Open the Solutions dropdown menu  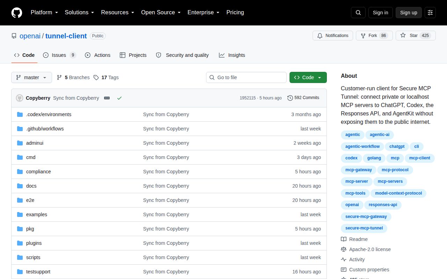coord(79,13)
